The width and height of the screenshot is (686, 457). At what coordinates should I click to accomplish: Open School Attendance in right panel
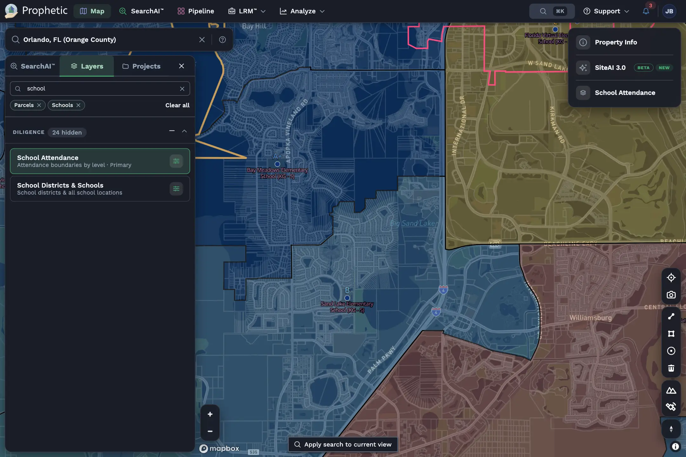(x=624, y=93)
